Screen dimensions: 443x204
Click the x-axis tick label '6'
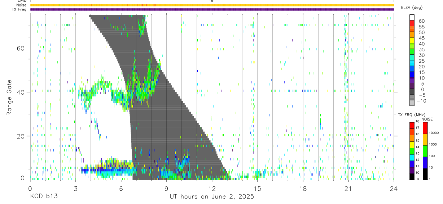(x=121, y=188)
